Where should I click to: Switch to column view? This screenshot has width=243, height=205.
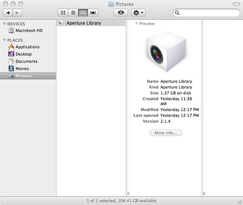pyautogui.click(x=83, y=13)
